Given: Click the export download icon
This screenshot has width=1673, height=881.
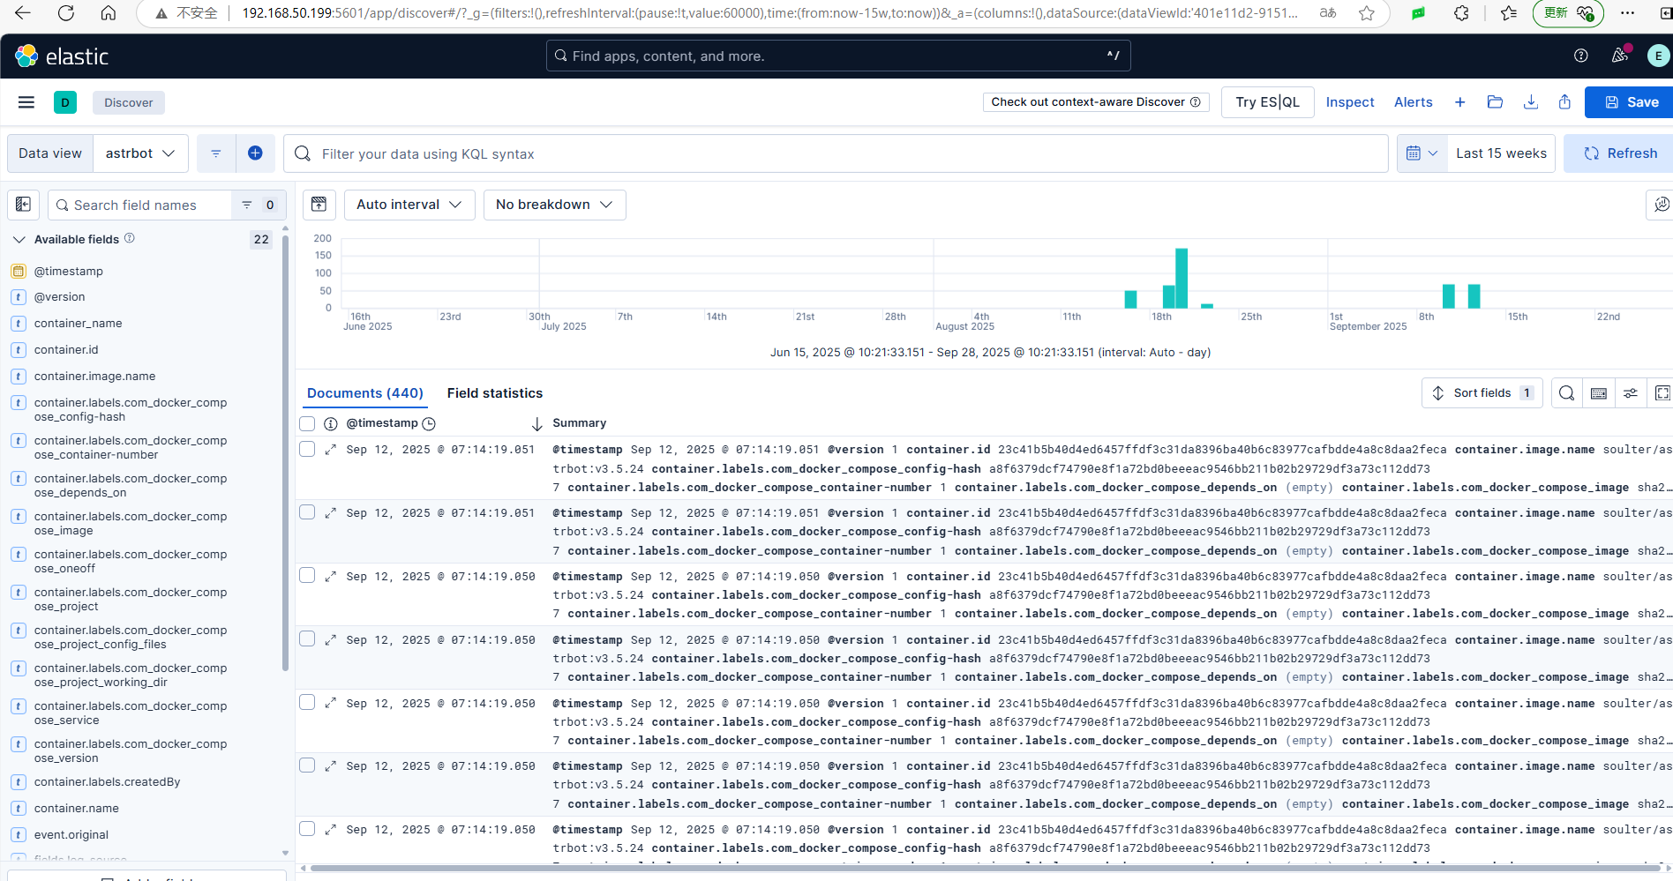Looking at the screenshot, I should 1531,102.
